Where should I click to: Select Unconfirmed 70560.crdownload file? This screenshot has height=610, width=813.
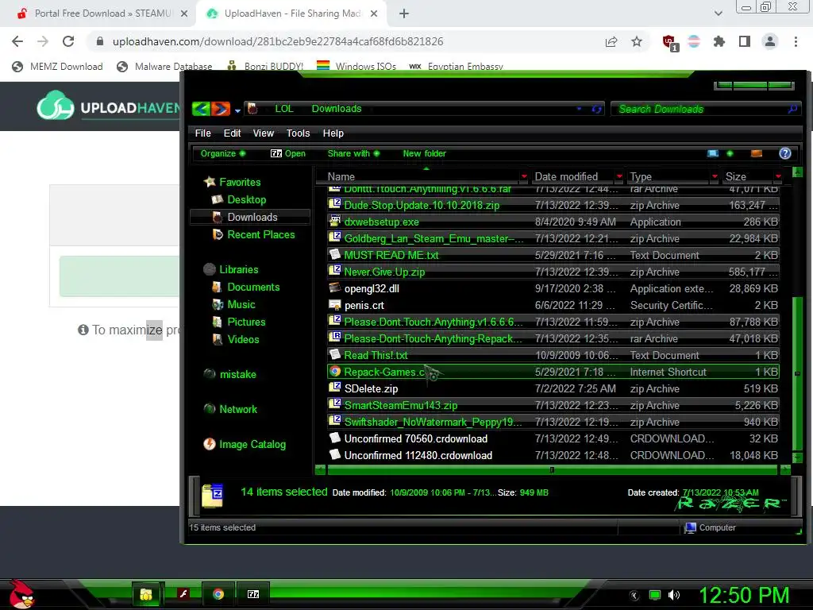coord(416,438)
